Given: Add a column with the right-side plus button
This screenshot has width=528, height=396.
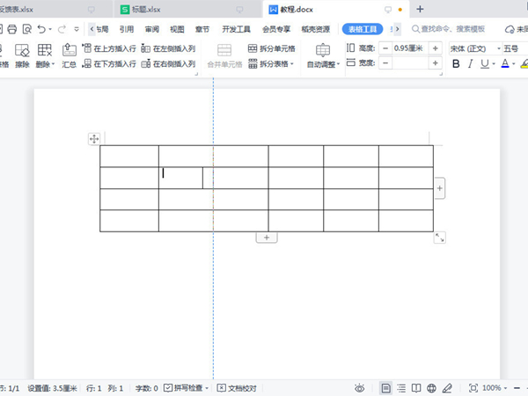Looking at the screenshot, I should pos(440,187).
